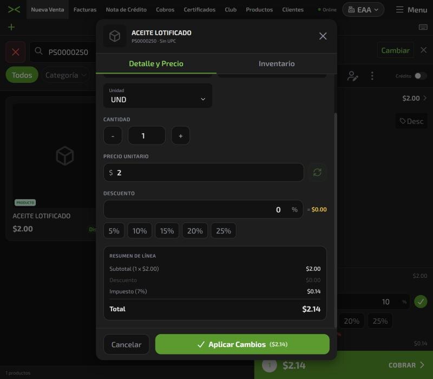
Task: Apply the 5% discount preset
Action: point(114,231)
